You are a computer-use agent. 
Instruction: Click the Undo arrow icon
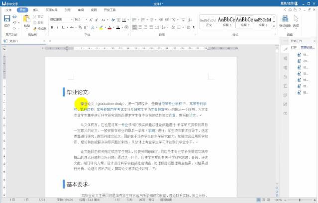[x=14, y=22]
